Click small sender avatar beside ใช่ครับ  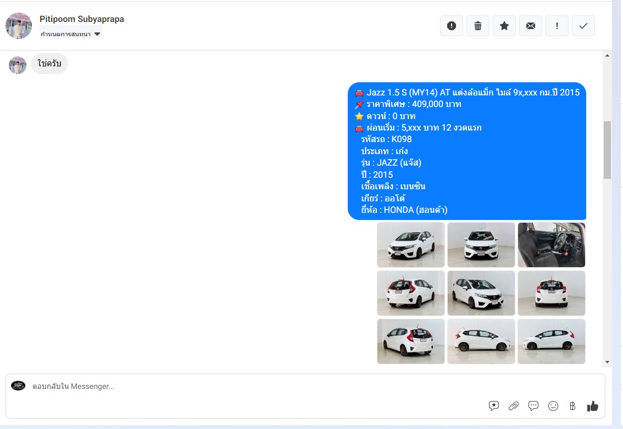coord(18,65)
